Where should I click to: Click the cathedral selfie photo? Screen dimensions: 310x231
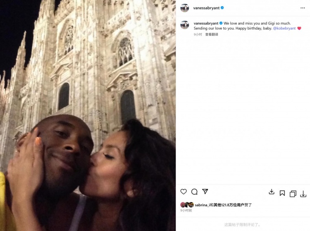point(88,115)
